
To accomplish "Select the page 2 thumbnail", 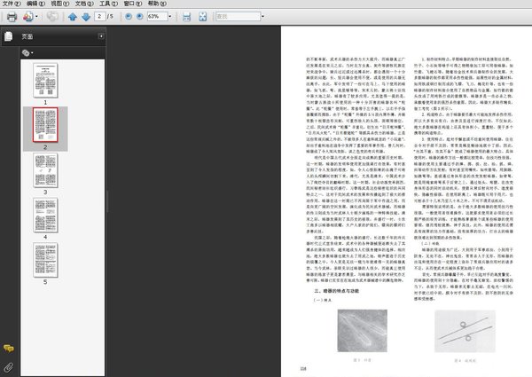I will [x=45, y=125].
